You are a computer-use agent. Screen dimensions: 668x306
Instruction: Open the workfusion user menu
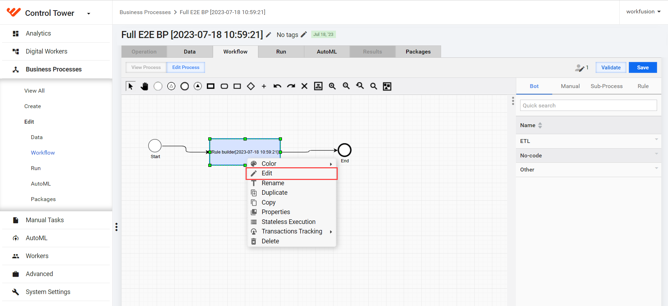(x=643, y=12)
